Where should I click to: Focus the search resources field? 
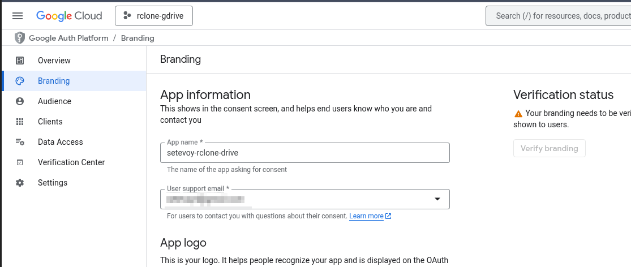click(x=560, y=16)
